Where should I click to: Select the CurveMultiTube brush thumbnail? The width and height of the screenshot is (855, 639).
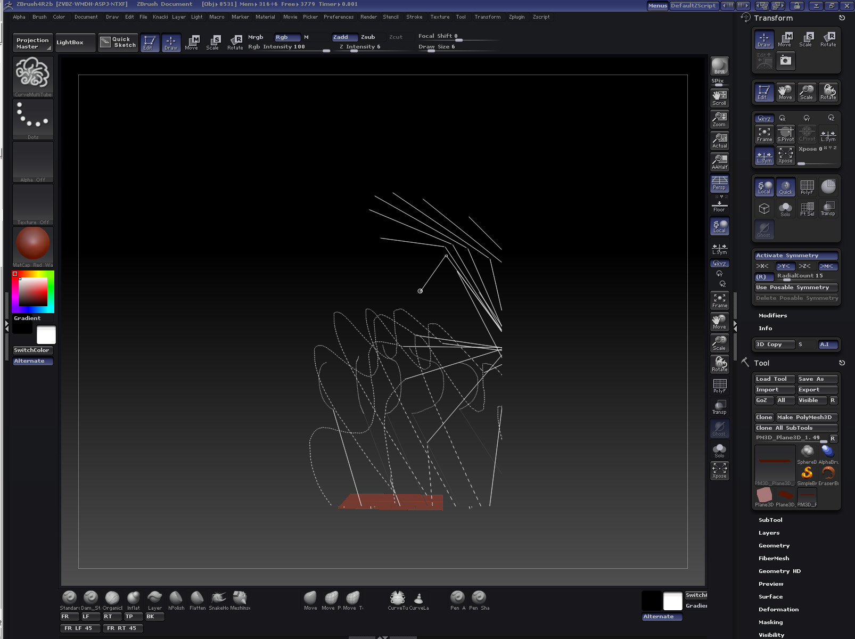[33, 76]
